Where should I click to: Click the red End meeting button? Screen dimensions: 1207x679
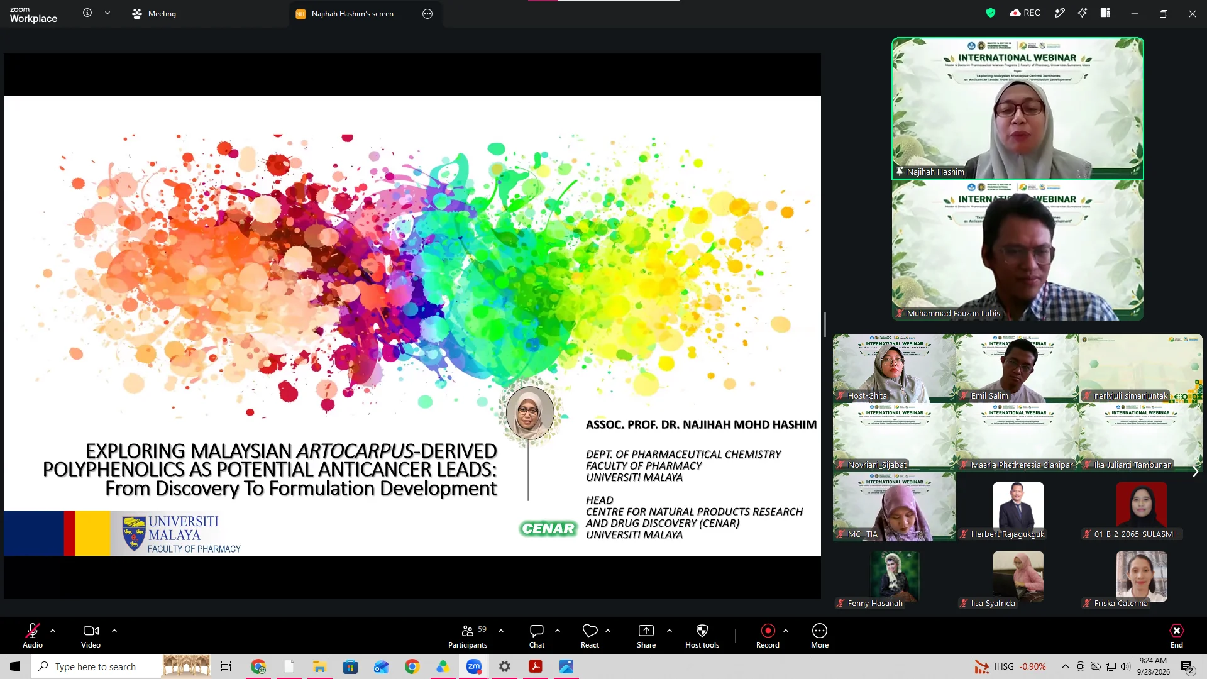pos(1177,635)
